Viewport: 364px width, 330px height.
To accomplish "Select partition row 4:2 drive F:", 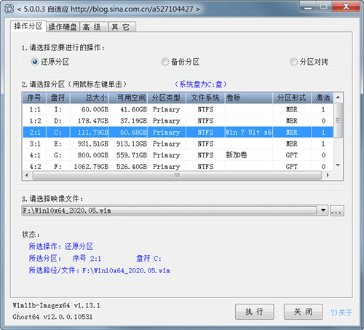I will [x=178, y=166].
